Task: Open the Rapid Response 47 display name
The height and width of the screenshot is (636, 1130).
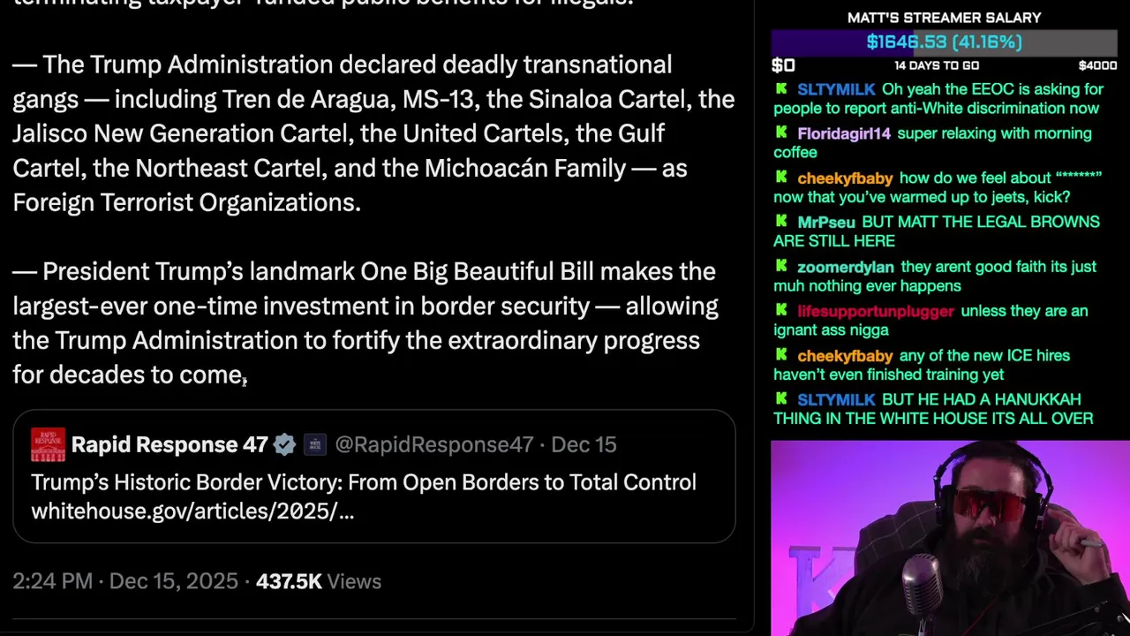Action: (x=169, y=444)
